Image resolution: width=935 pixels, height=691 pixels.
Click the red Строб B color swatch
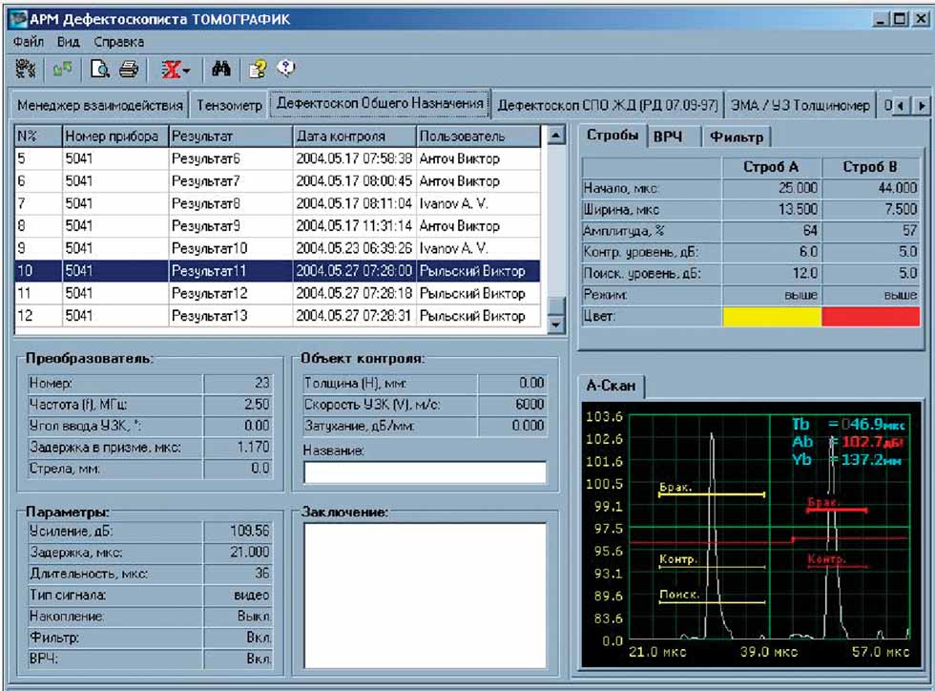tap(871, 318)
